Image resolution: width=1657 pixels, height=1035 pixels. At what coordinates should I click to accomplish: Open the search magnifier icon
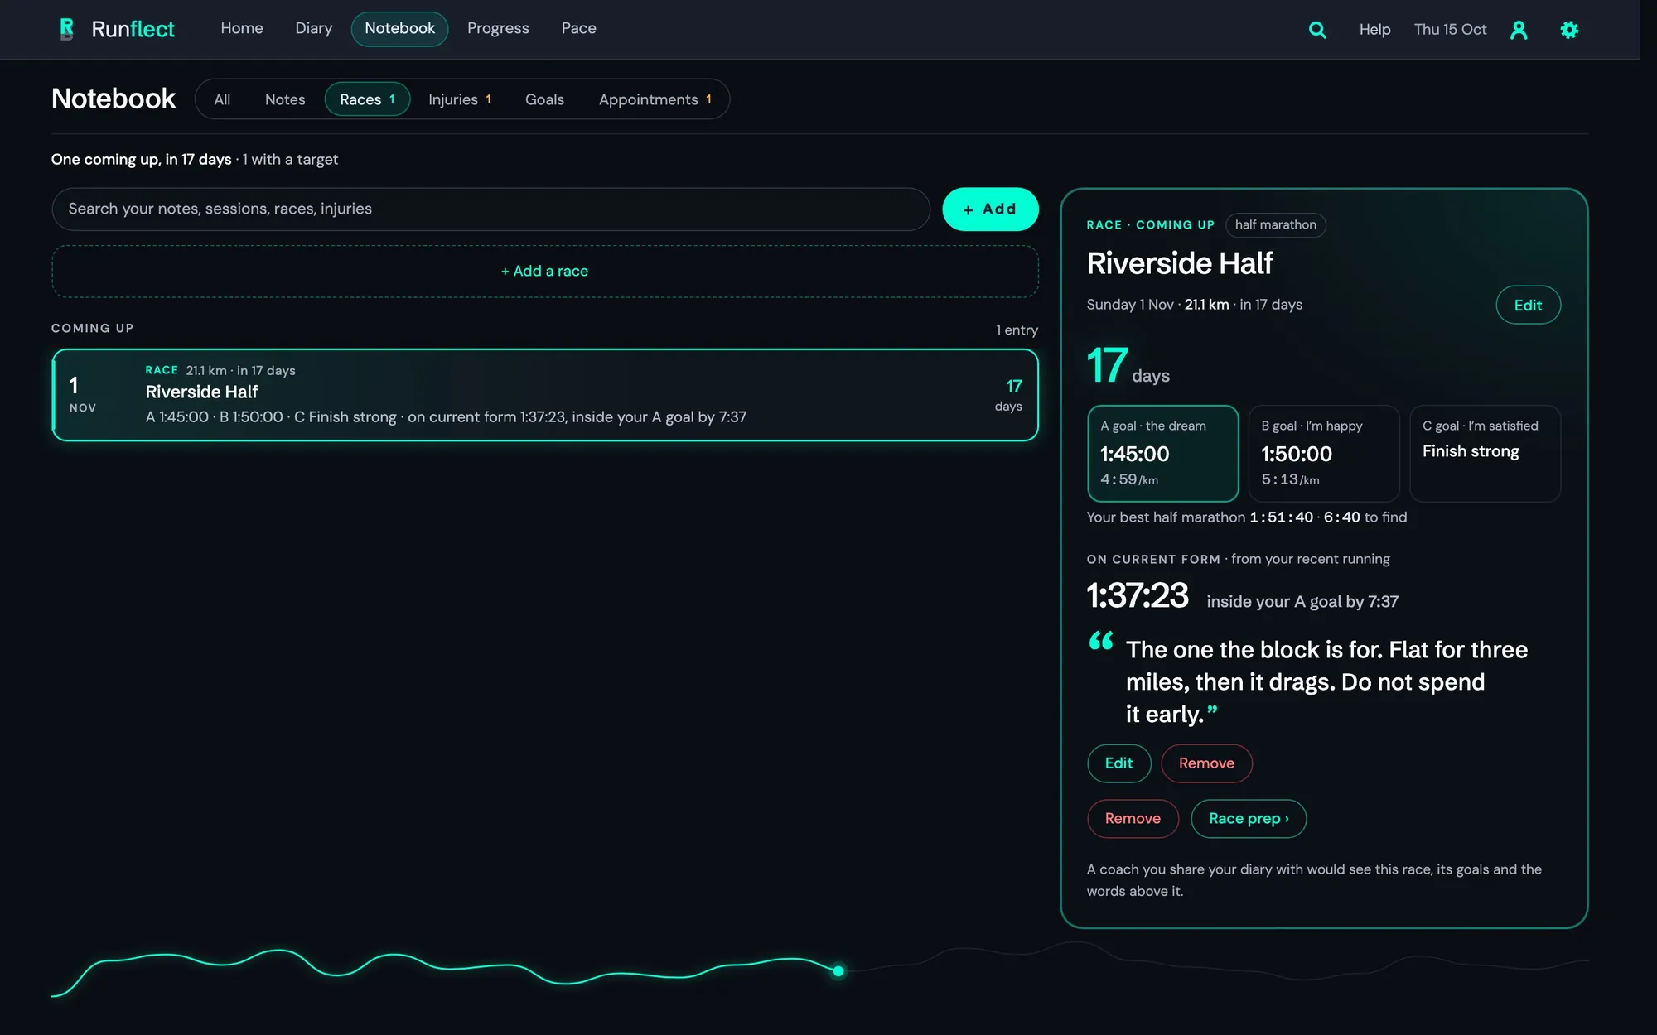pyautogui.click(x=1317, y=30)
